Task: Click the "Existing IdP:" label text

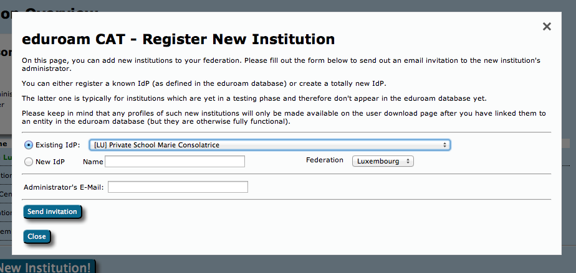Action: click(x=58, y=145)
